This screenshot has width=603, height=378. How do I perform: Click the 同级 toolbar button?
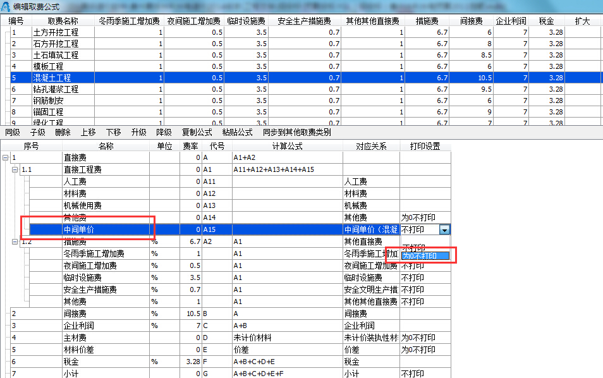click(13, 133)
